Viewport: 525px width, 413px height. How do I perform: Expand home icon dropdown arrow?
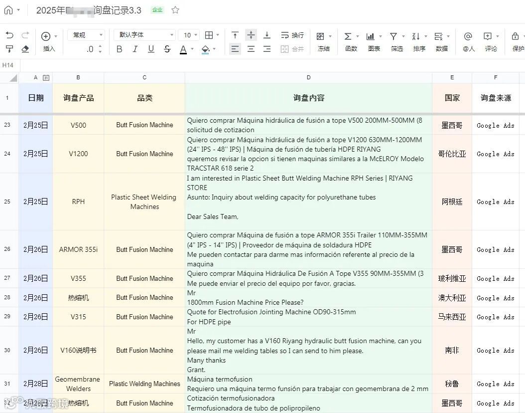18,10
